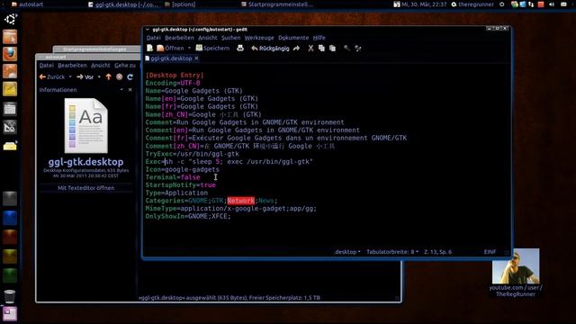This screenshot has width=576, height=324.
Task: Open the gedit Datei menu
Action: coord(154,38)
